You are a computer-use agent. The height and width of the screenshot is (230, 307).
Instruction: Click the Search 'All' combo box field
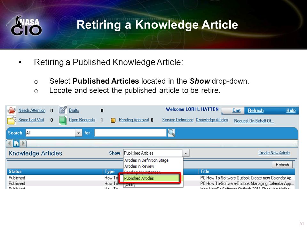[51, 133]
